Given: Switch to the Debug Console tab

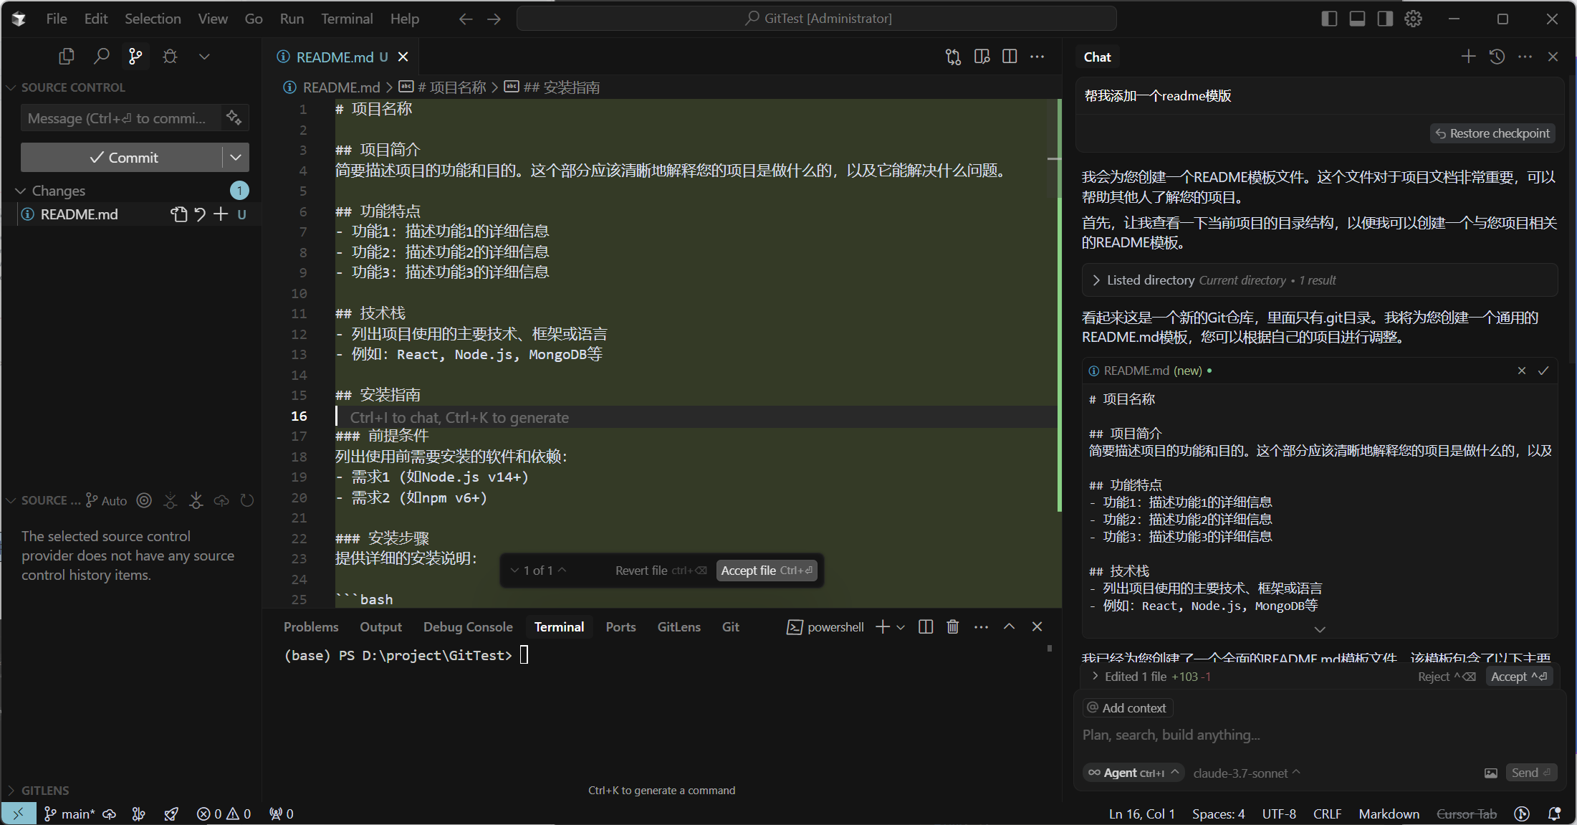Looking at the screenshot, I should 468,627.
